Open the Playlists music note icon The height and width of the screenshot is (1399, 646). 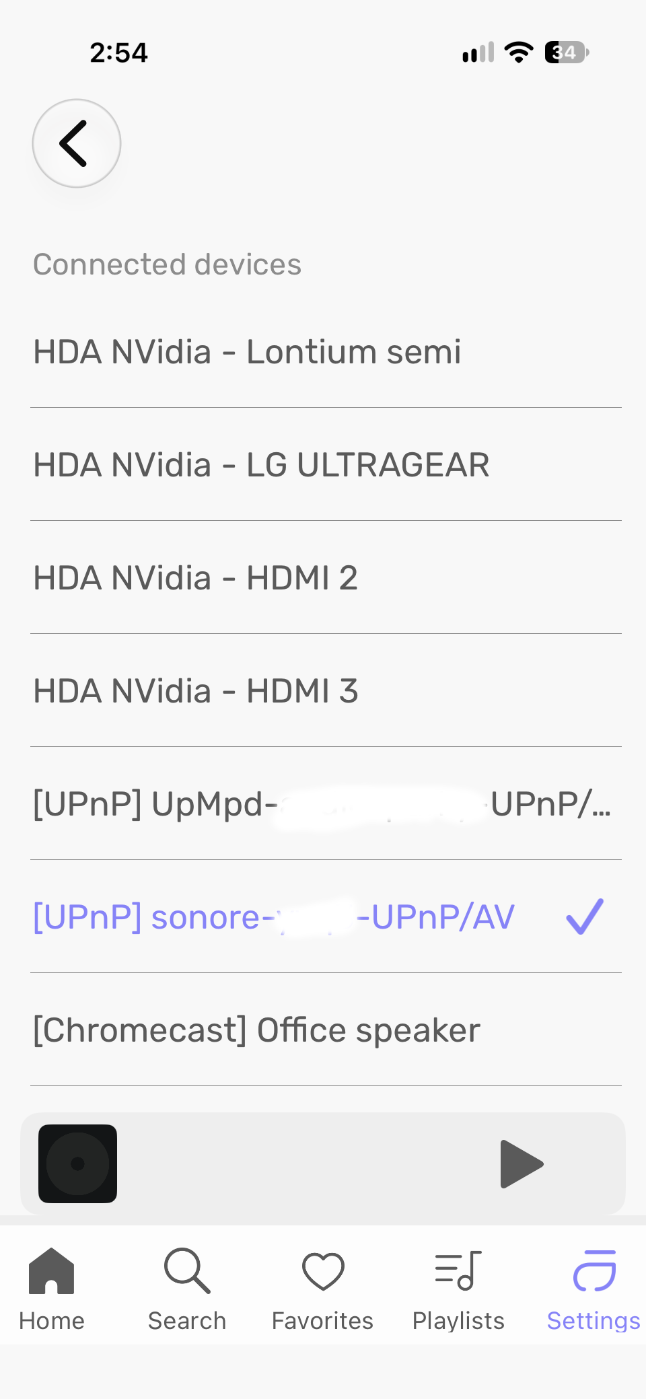click(458, 1270)
